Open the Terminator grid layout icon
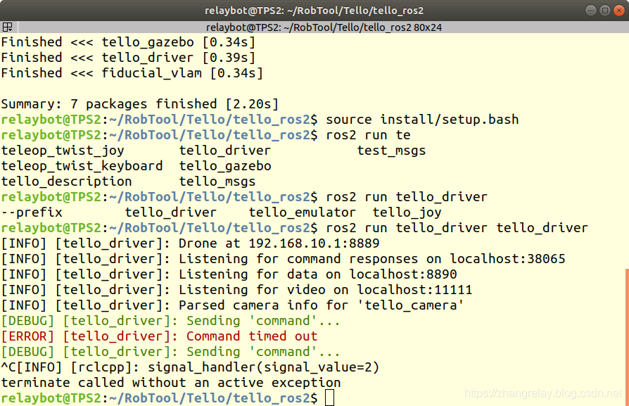Screen dimensions: 629x406 point(7,27)
